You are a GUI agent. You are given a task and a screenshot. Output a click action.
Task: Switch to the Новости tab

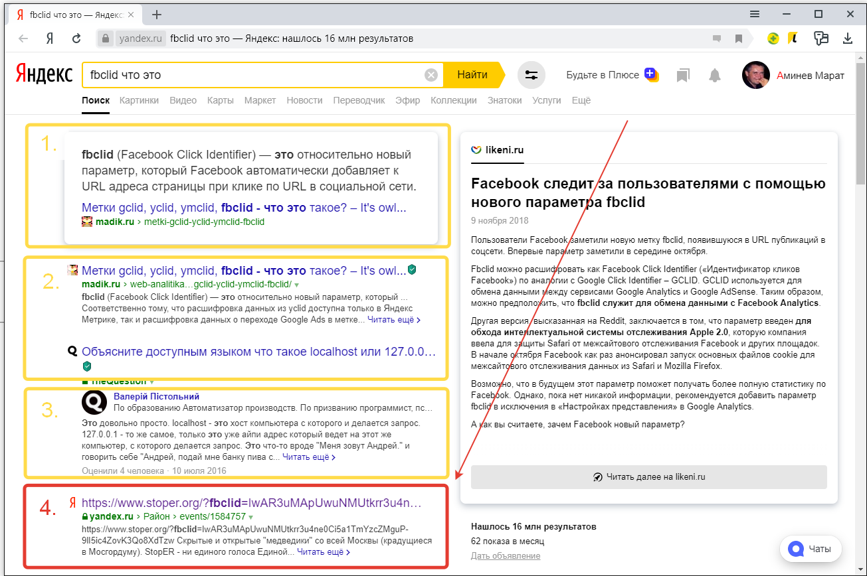coord(304,100)
